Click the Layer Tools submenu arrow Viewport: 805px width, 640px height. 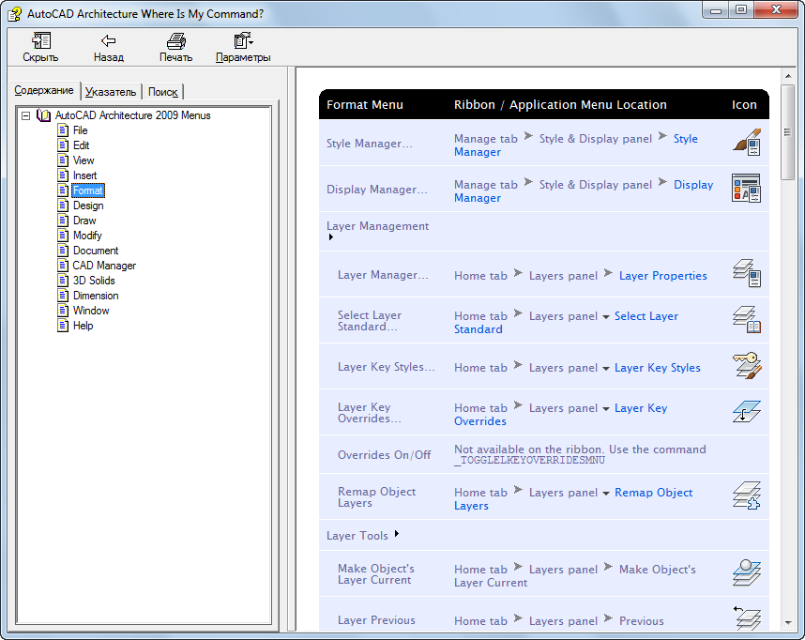(396, 534)
